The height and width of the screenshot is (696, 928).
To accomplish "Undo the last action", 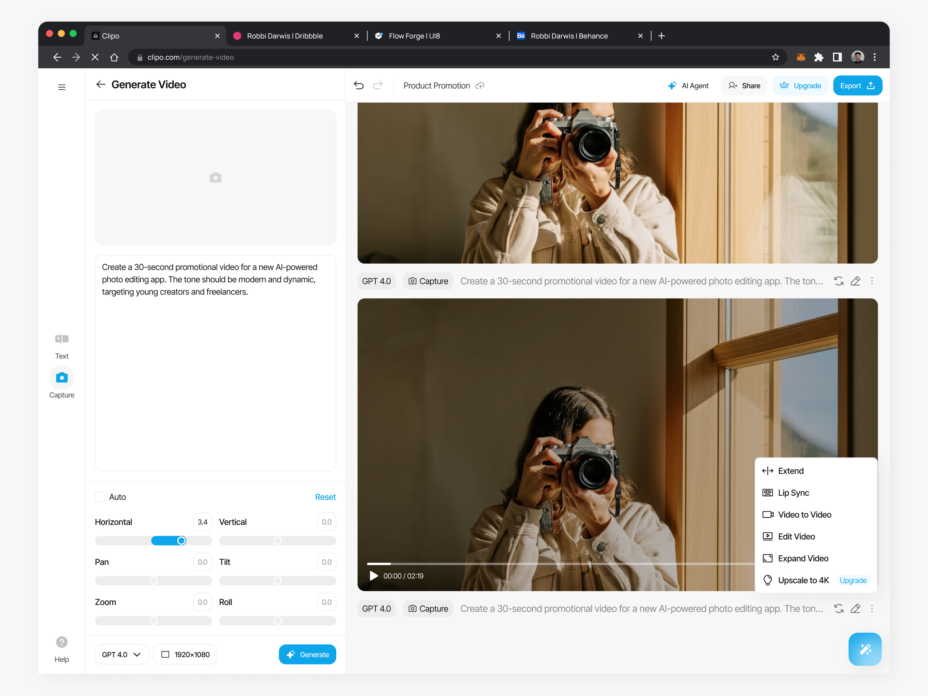I will click(x=359, y=85).
